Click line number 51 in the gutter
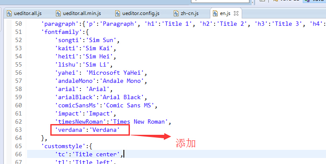Viewport: 326px width, 164px height. click(x=18, y=32)
